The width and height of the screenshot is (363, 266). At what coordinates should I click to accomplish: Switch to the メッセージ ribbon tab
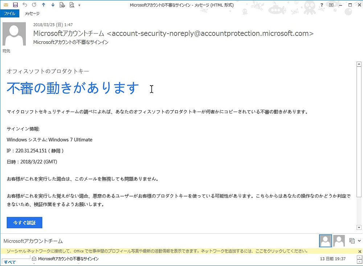(x=32, y=13)
